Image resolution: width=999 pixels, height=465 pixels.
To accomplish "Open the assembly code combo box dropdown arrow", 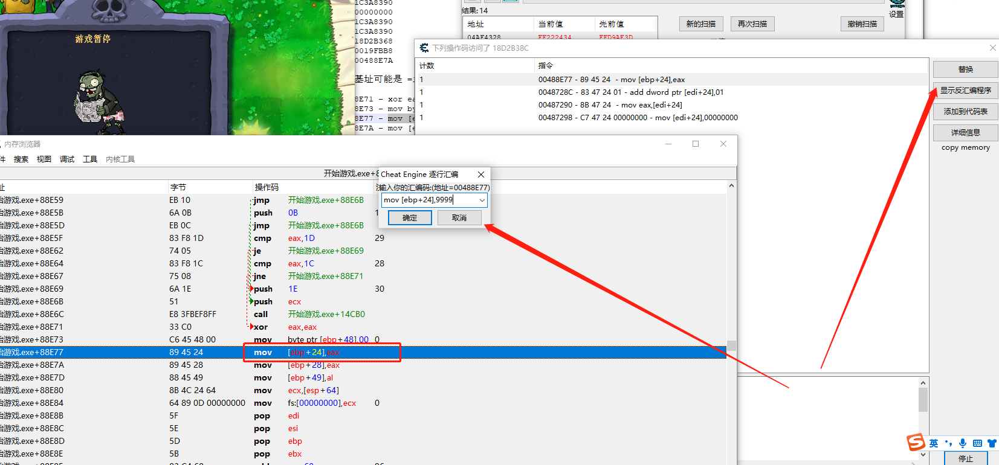I will pos(482,200).
